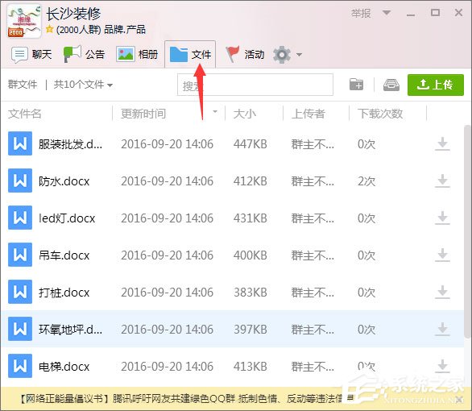This screenshot has width=472, height=411.
Task: Click the 431KB size of led灯.docx
Action: pyautogui.click(x=250, y=218)
